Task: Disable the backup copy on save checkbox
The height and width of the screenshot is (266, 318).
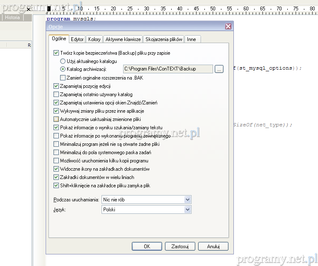Action: tap(56, 53)
